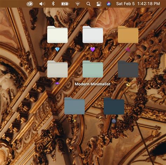Launch Siri from menu bar
The image size is (166, 165).
[109, 4]
